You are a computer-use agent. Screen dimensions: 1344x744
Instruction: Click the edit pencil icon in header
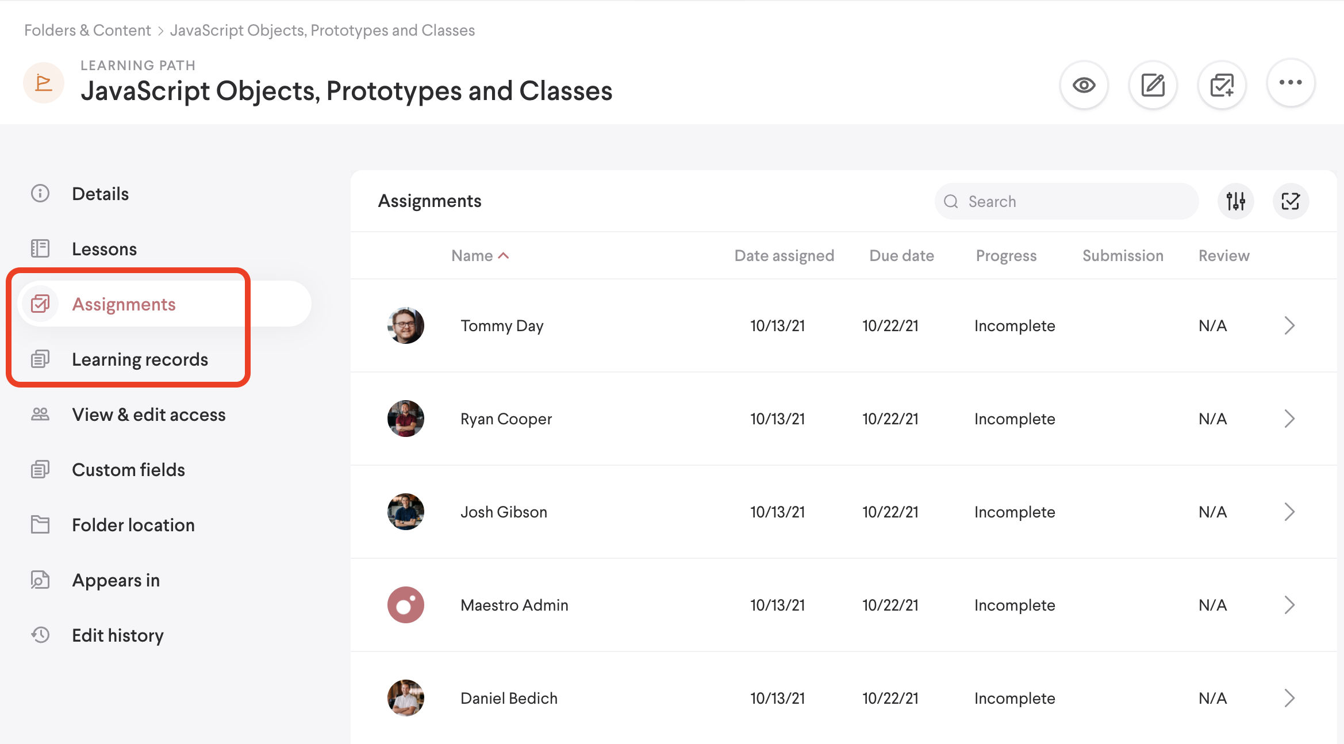coord(1153,85)
